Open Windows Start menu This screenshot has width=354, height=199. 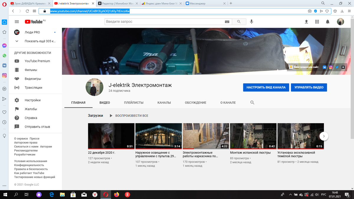[x=6, y=195]
